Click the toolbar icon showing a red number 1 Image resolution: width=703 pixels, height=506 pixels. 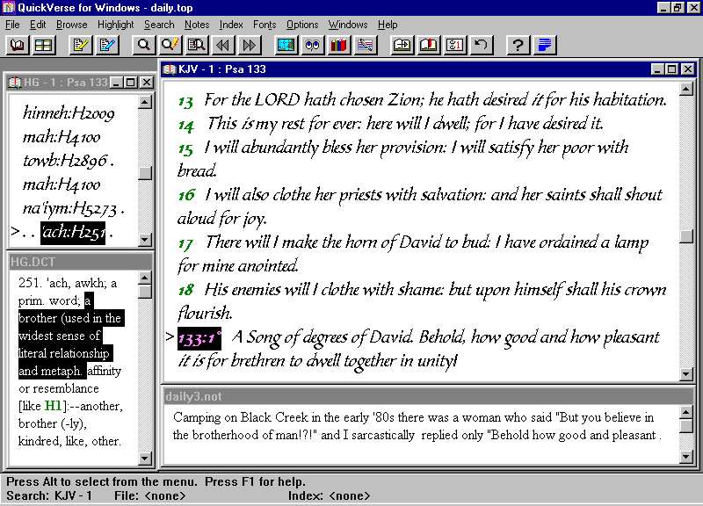click(454, 45)
